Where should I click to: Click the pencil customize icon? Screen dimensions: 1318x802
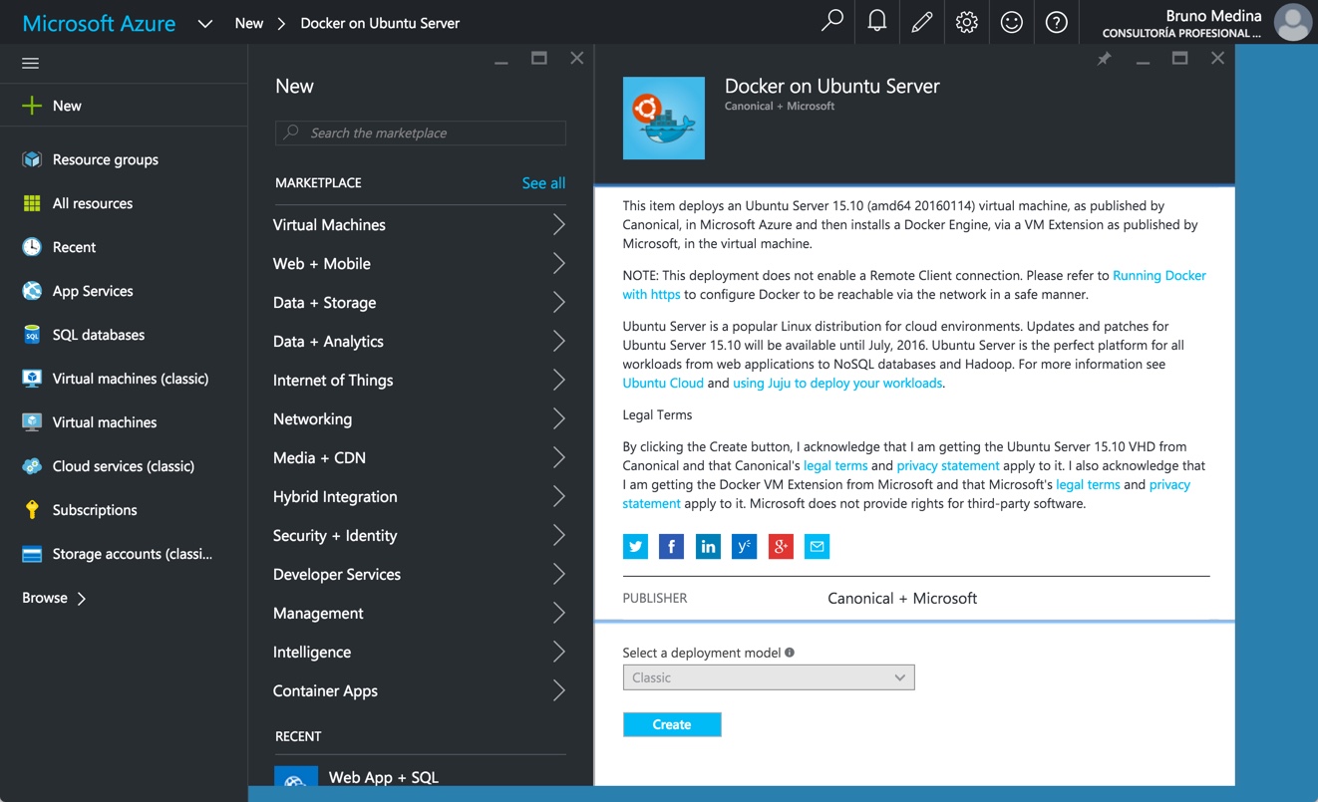click(921, 22)
